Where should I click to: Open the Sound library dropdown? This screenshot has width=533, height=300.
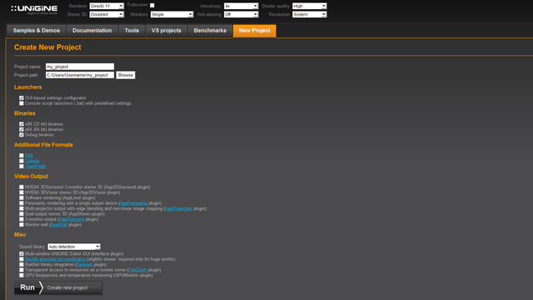click(74, 247)
